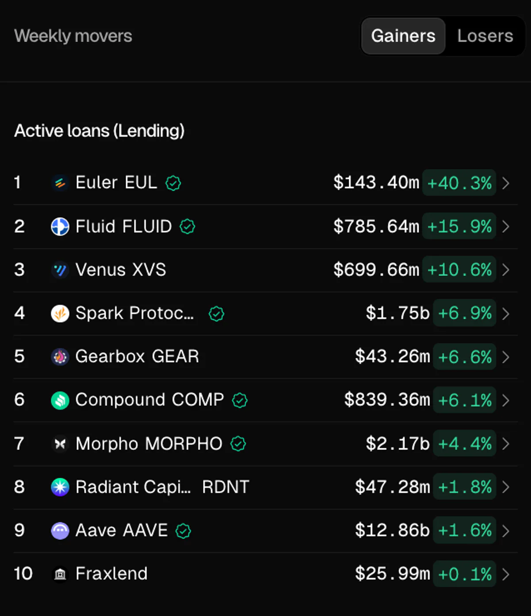This screenshot has width=531, height=616.
Task: Click the Compound COMP green logo
Action: pyautogui.click(x=60, y=400)
